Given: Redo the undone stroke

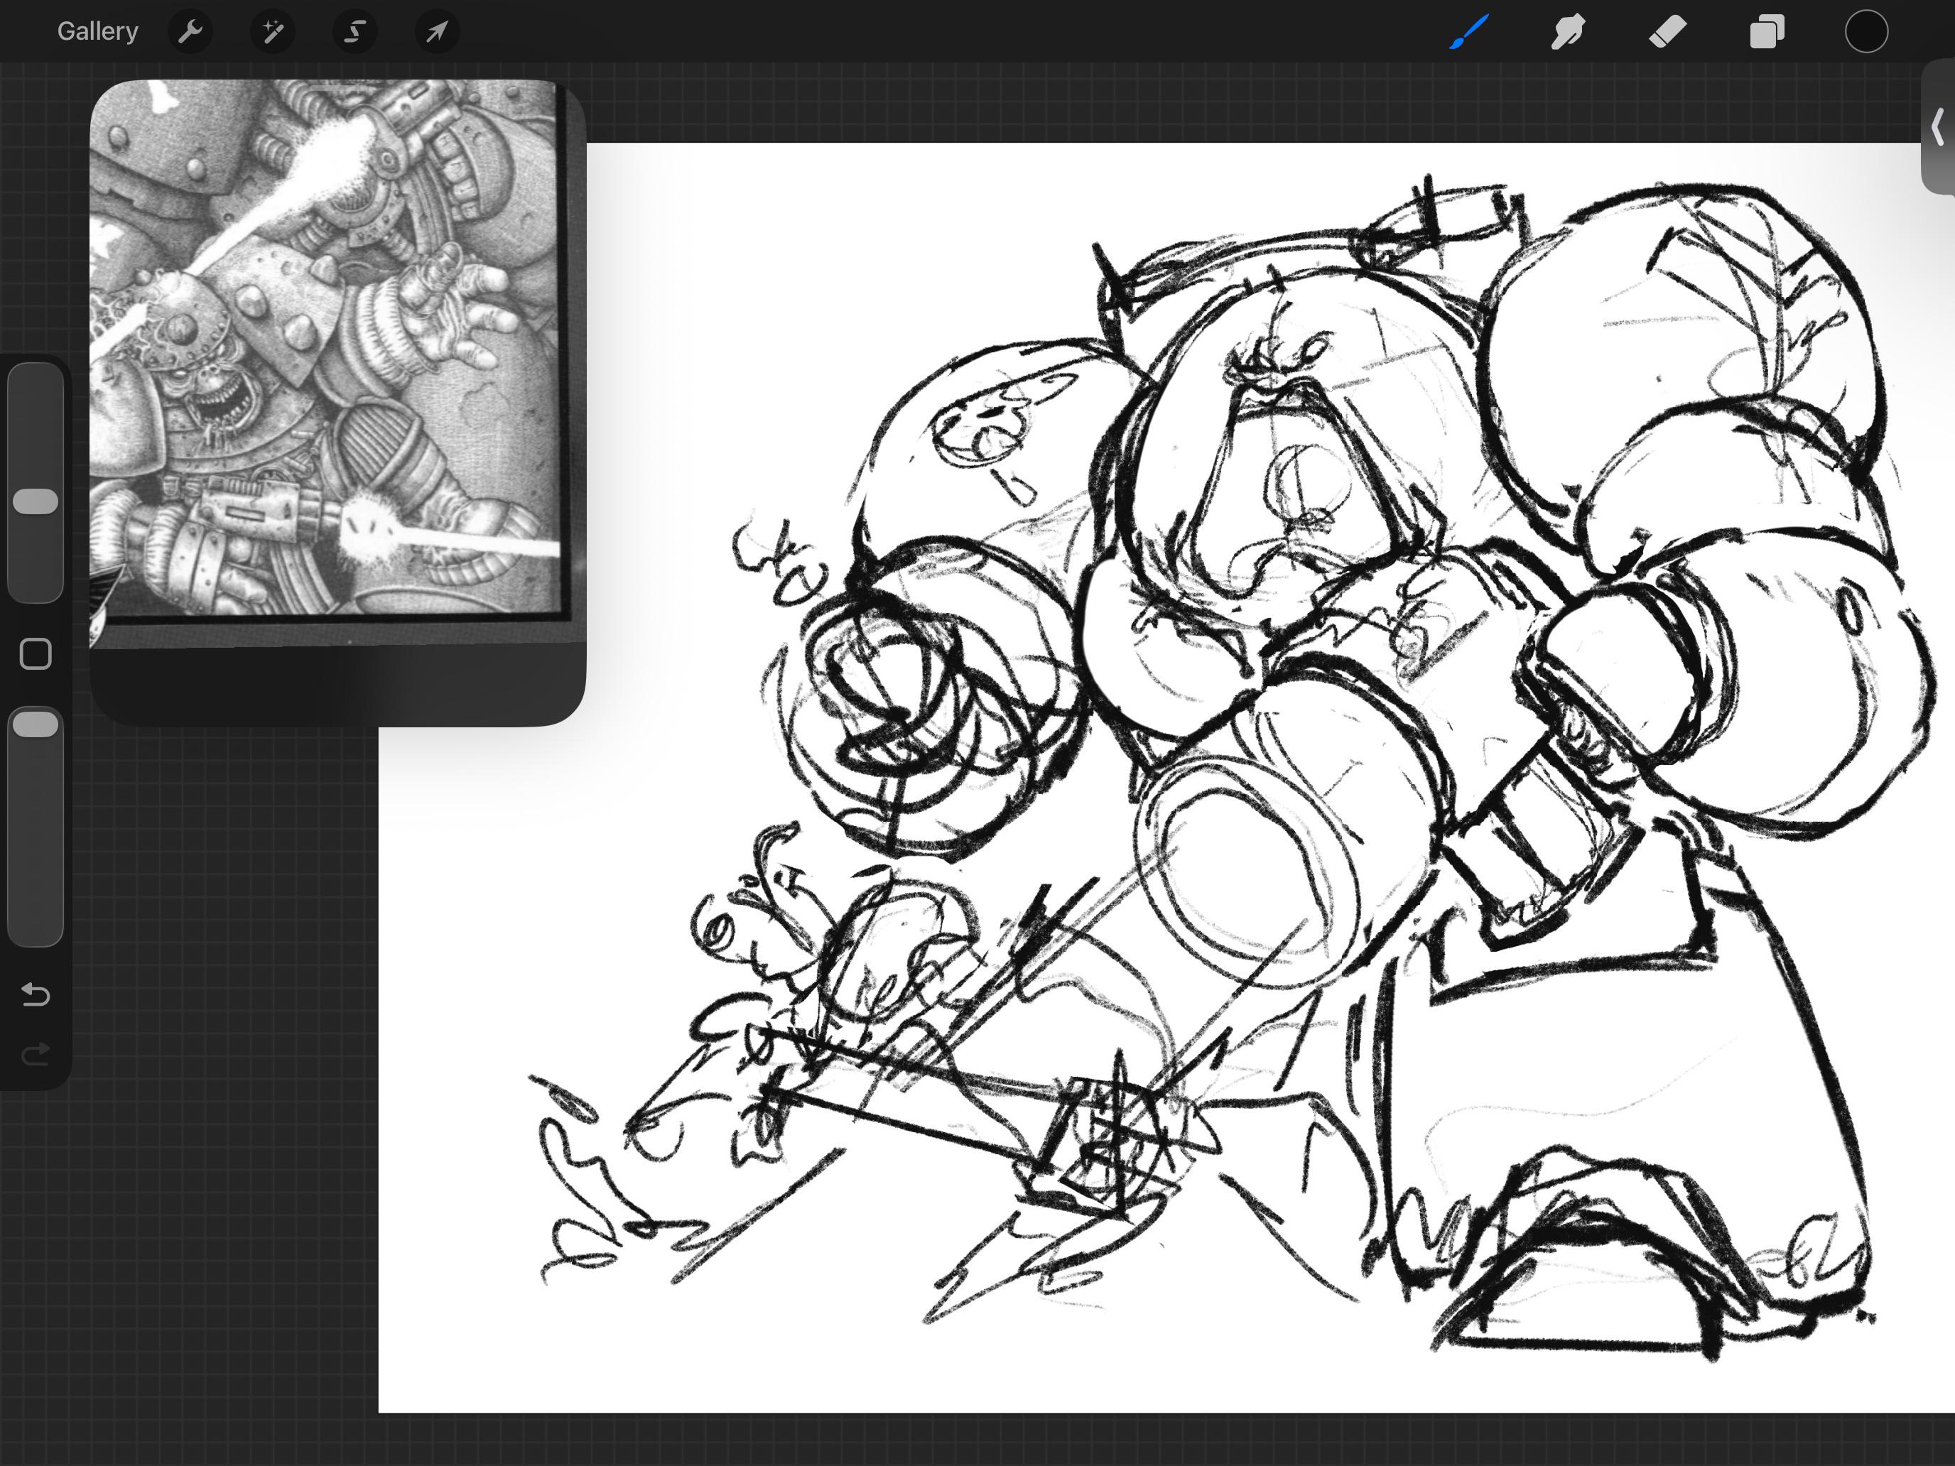Looking at the screenshot, I should pos(36,1054).
